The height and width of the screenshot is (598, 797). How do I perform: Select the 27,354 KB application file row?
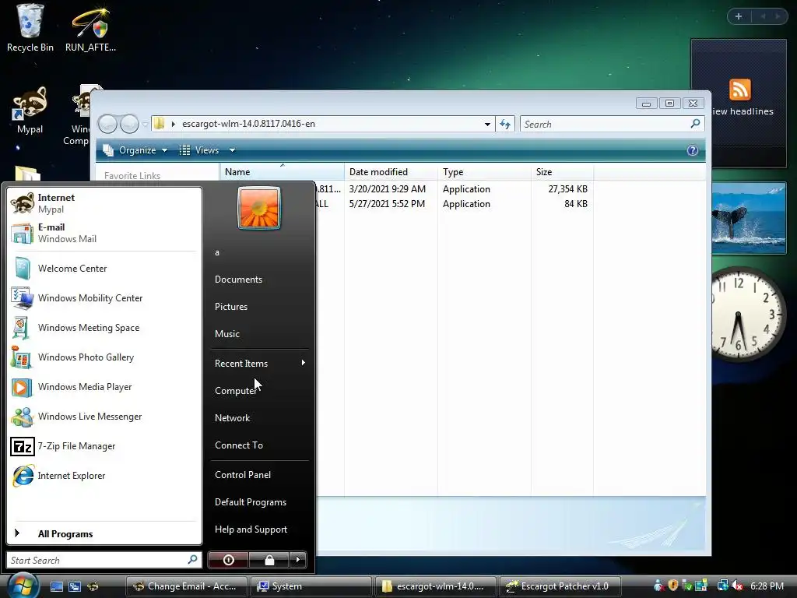(454, 188)
